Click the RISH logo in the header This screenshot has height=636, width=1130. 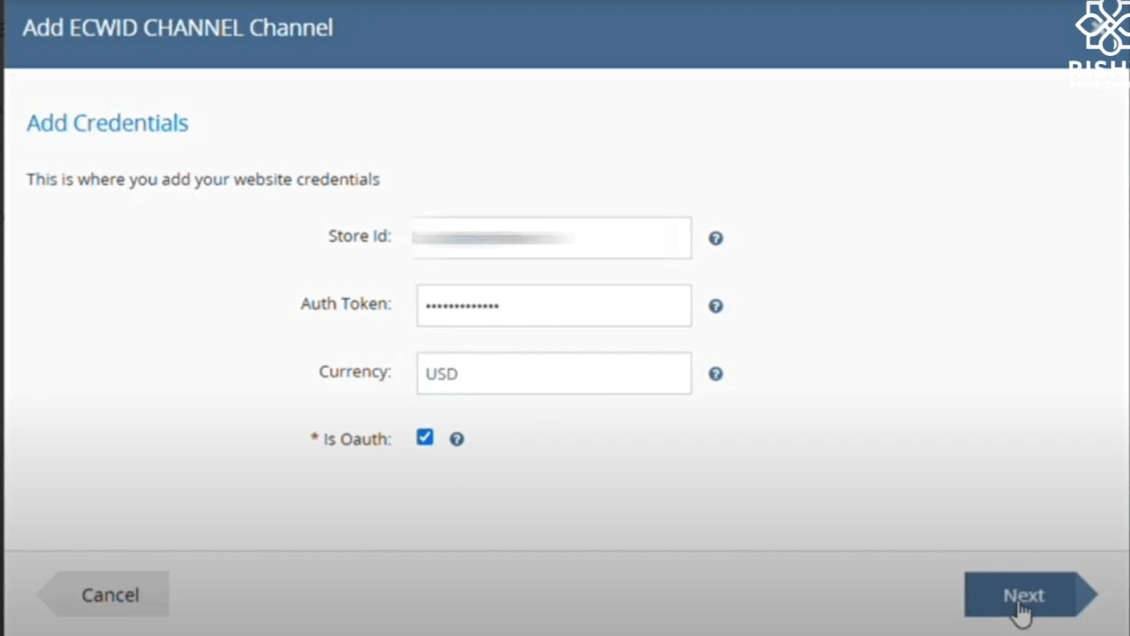click(1099, 41)
